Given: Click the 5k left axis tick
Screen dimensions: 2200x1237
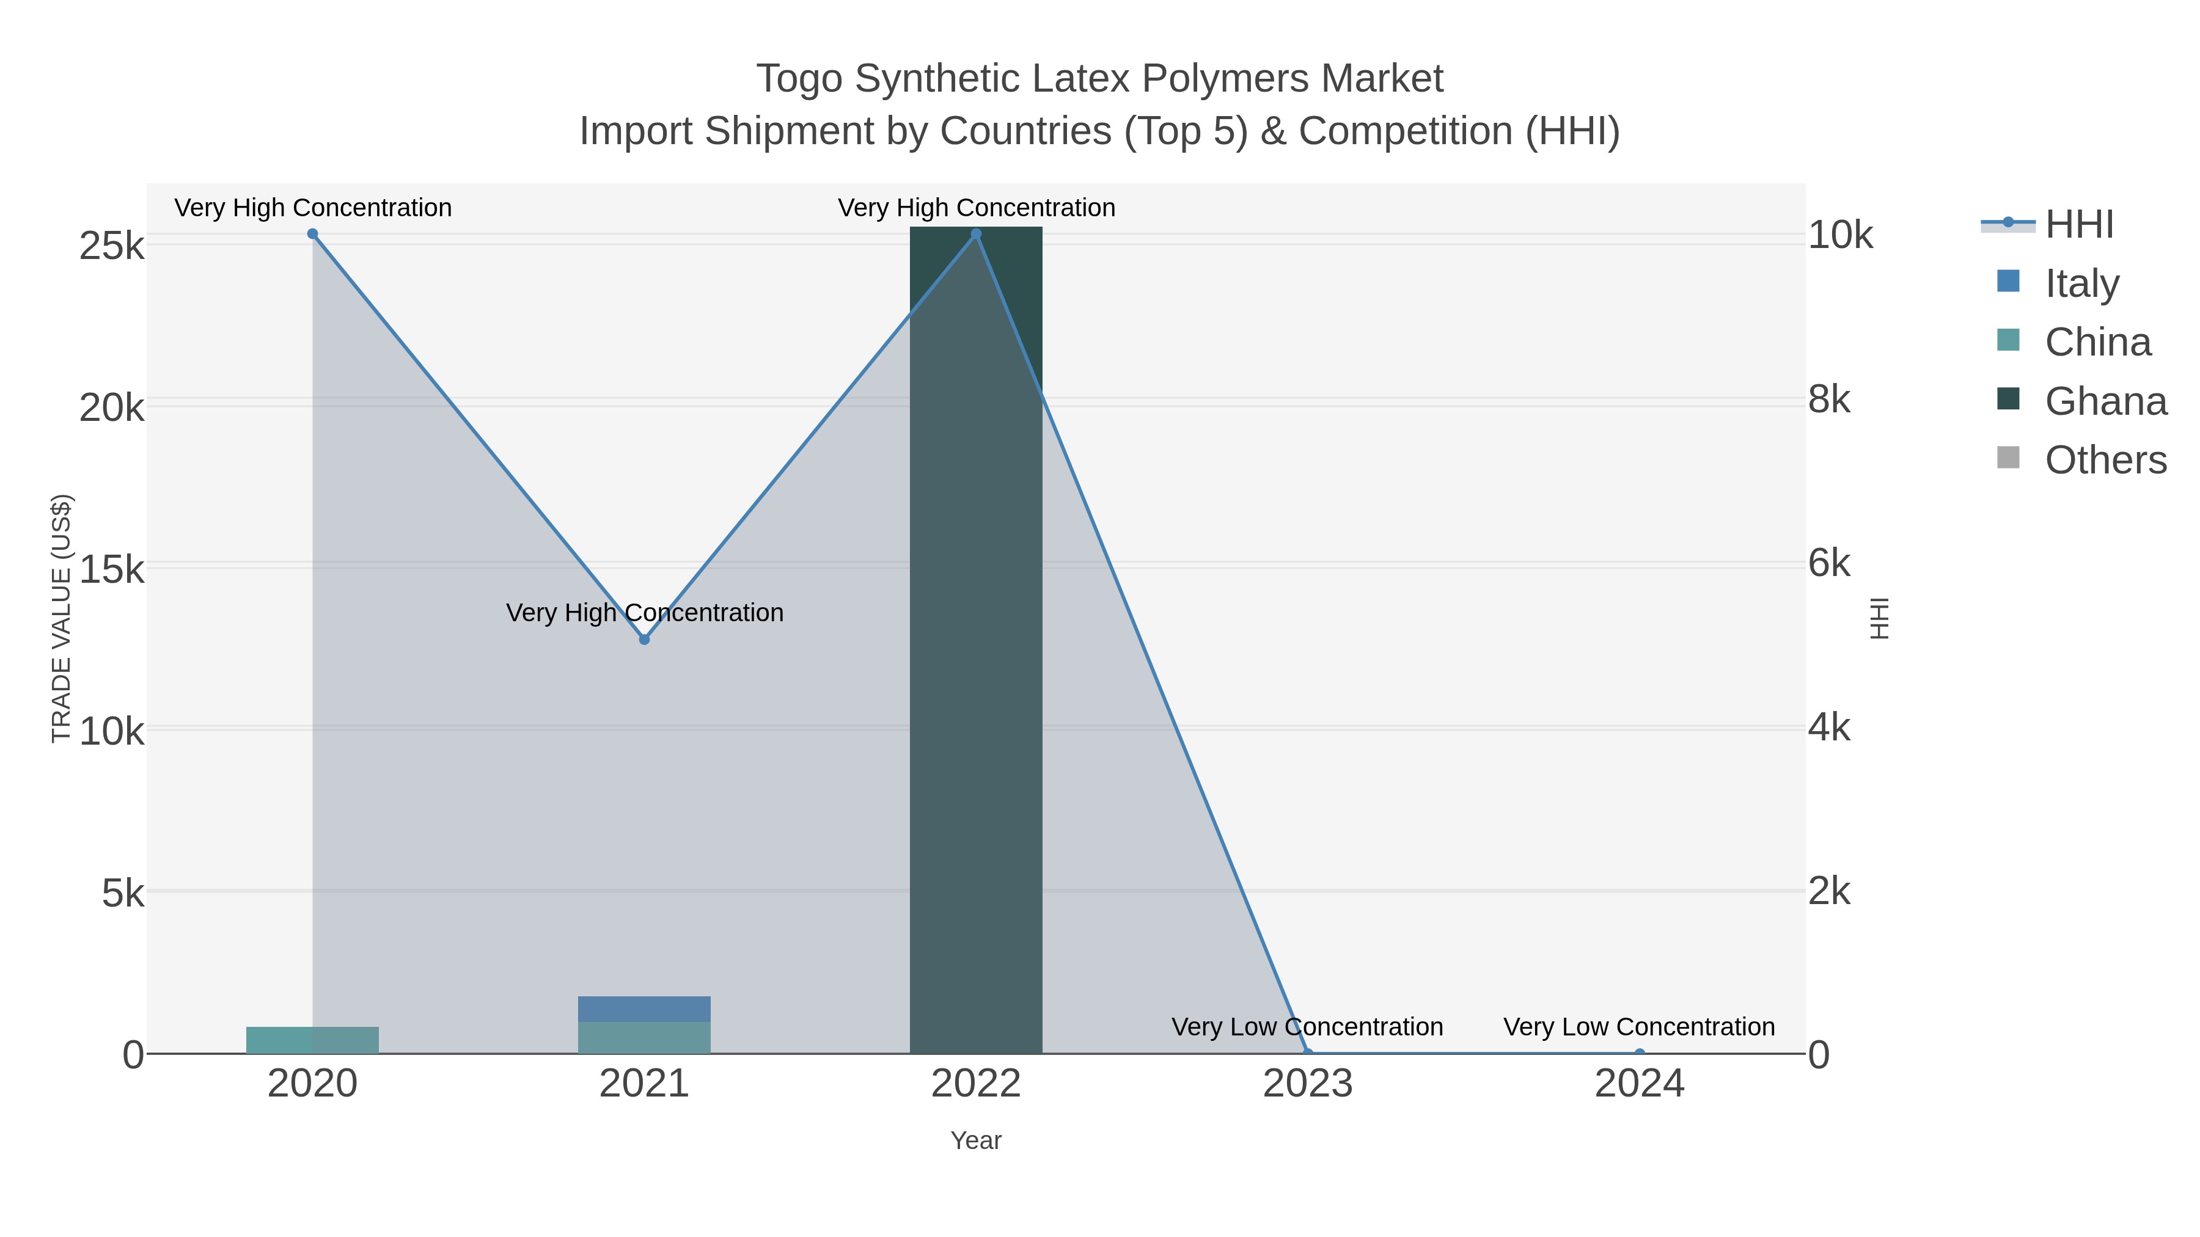Looking at the screenshot, I should coord(124,893).
